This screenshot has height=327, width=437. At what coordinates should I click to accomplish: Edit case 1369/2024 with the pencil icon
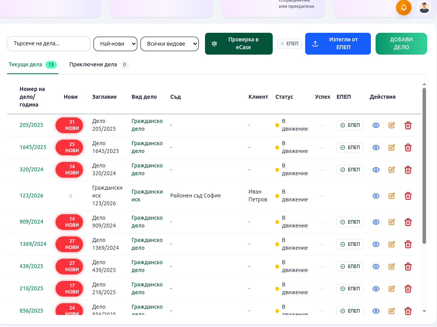[392, 244]
